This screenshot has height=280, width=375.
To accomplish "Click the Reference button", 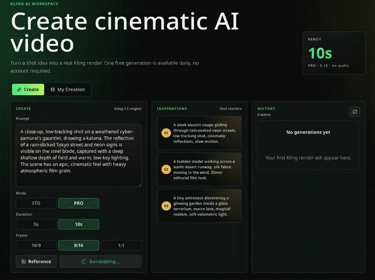I will click(x=36, y=262).
